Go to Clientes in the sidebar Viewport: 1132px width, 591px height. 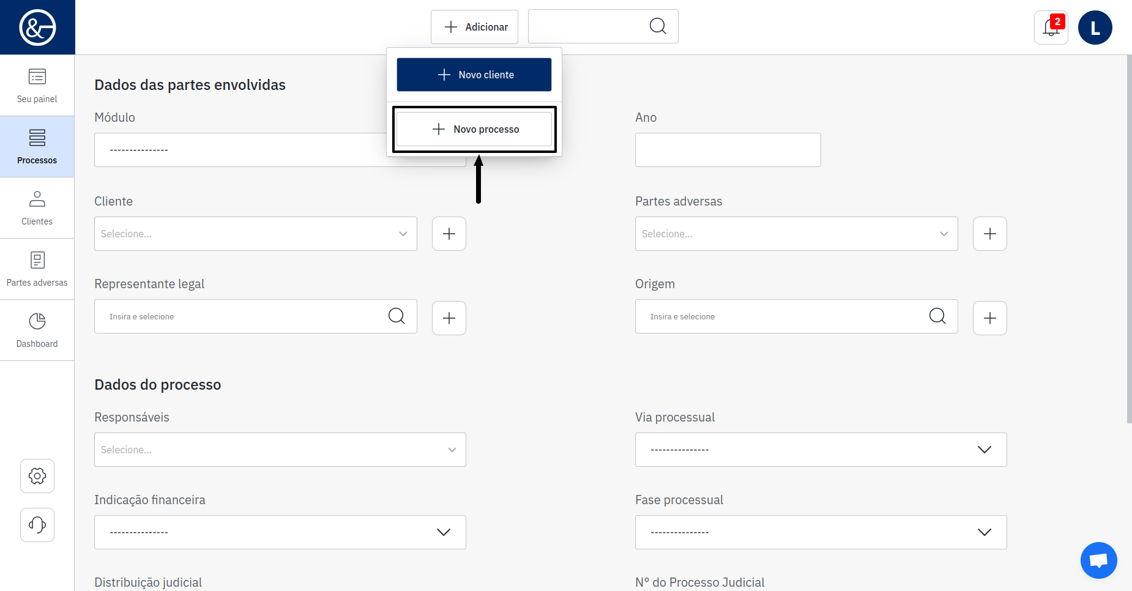click(x=37, y=208)
